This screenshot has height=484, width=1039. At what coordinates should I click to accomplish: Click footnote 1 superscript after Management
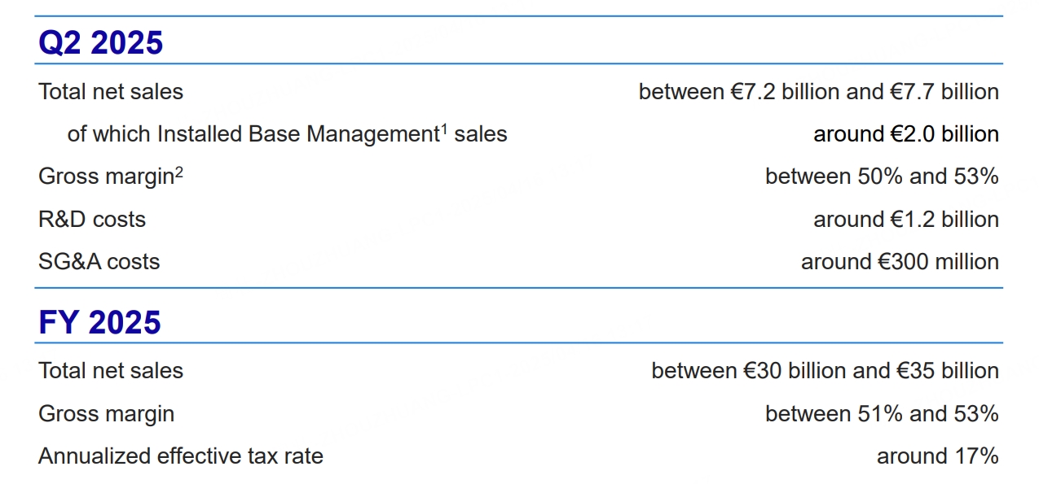click(x=444, y=128)
